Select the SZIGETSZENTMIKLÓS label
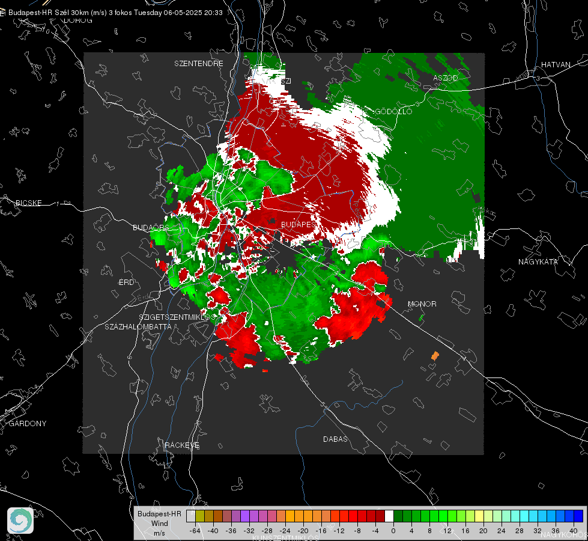This screenshot has width=588, height=541. coord(177,317)
